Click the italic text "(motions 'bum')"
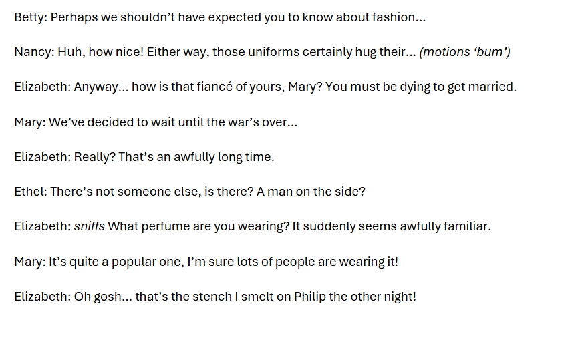The width and height of the screenshot is (576, 350). (464, 52)
